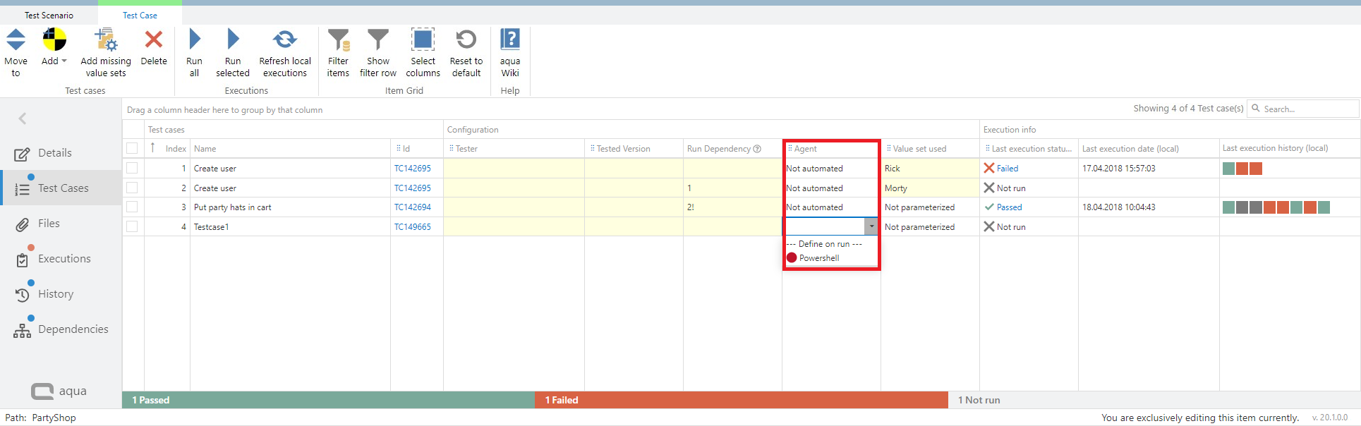Click Refresh local executions icon
Viewport: 1361px width, 426px height.
point(285,39)
